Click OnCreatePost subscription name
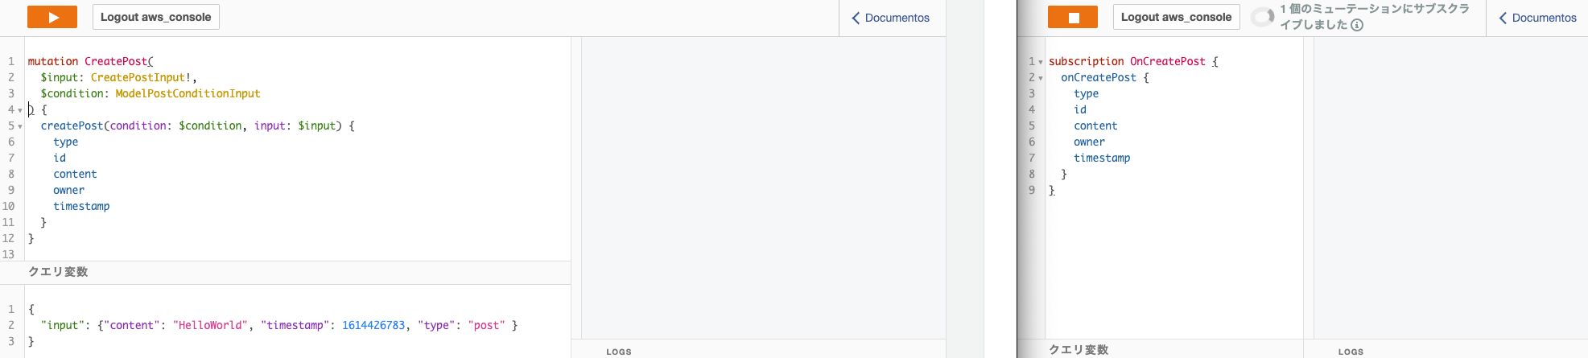 [1168, 61]
